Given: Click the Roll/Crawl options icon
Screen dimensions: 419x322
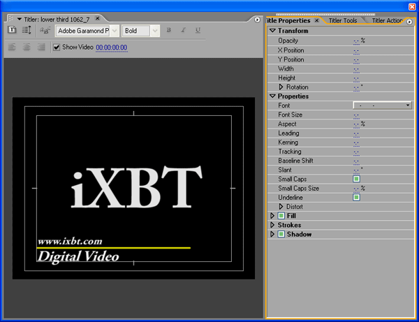Looking at the screenshot, I should (27, 30).
